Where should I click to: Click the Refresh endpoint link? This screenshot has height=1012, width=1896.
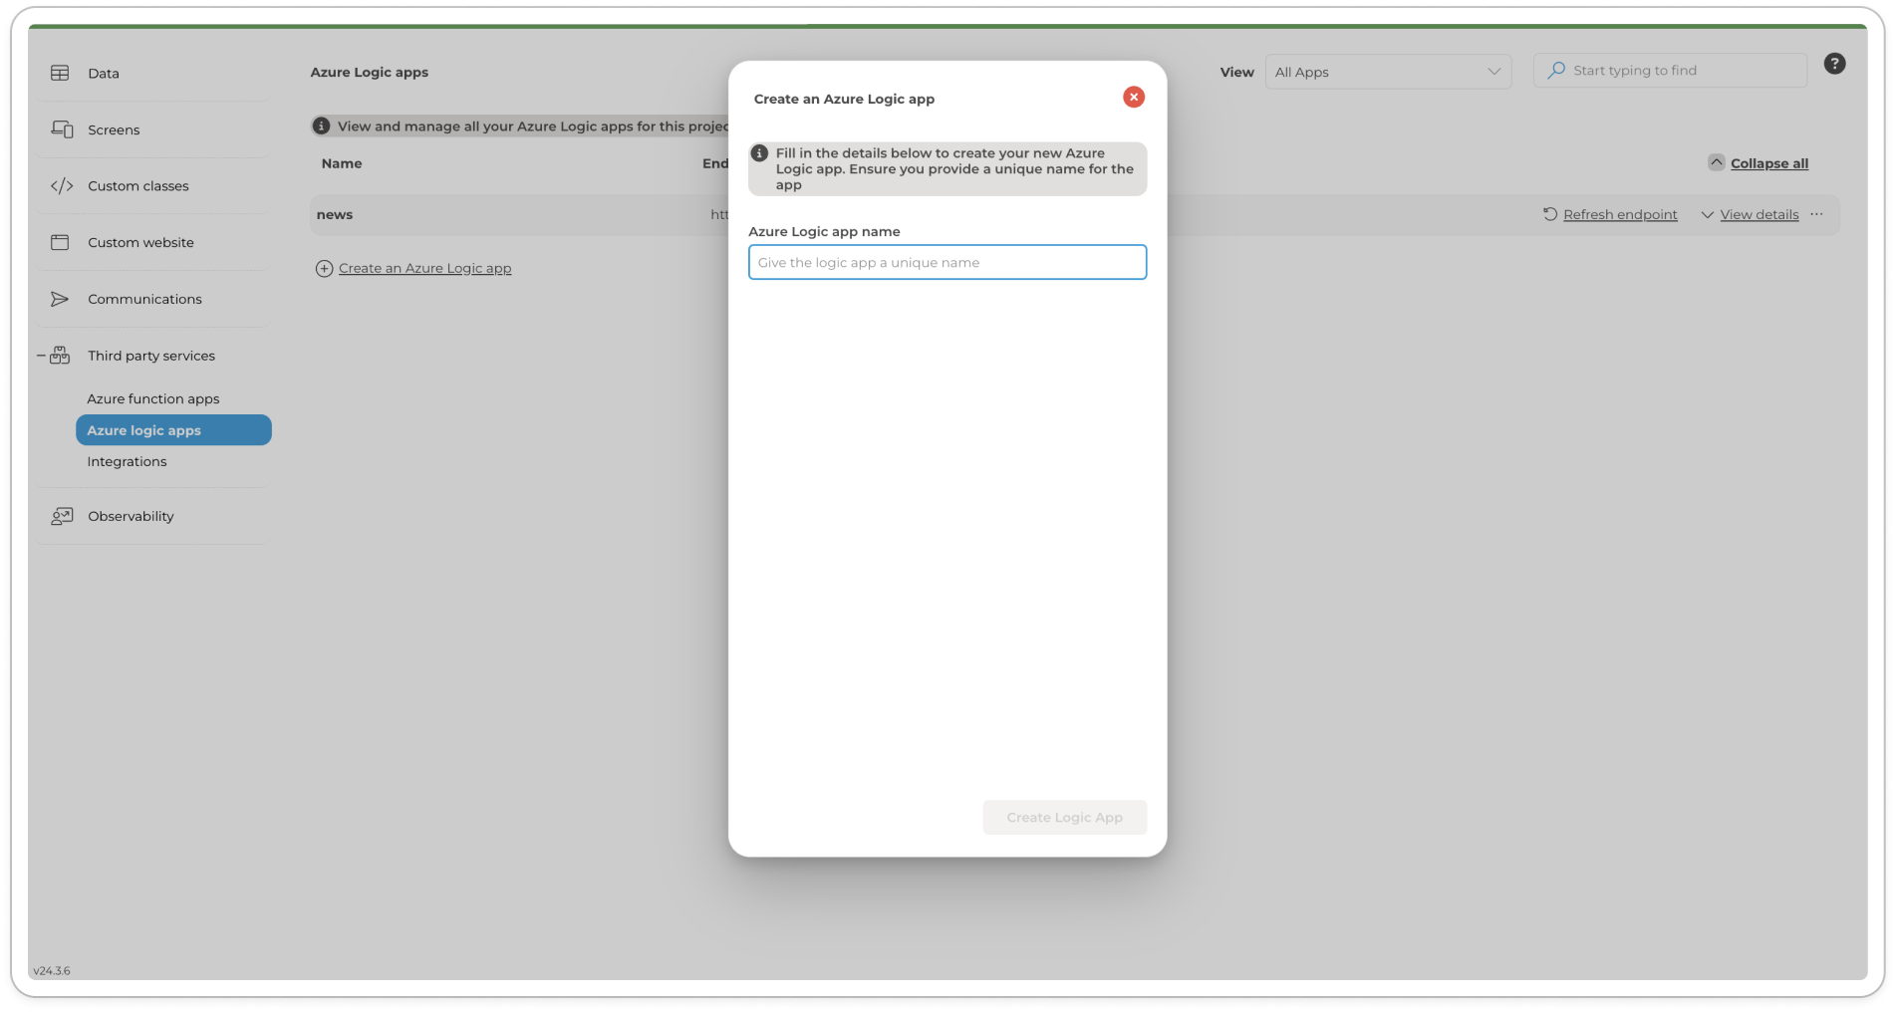coord(1620,214)
